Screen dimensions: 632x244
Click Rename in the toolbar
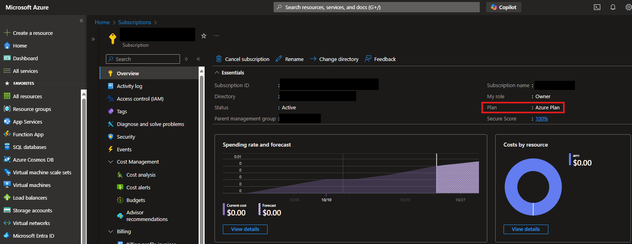tap(289, 59)
